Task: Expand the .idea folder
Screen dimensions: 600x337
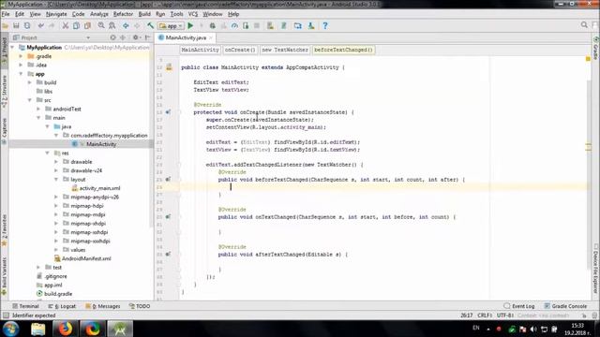Action: 21,65
